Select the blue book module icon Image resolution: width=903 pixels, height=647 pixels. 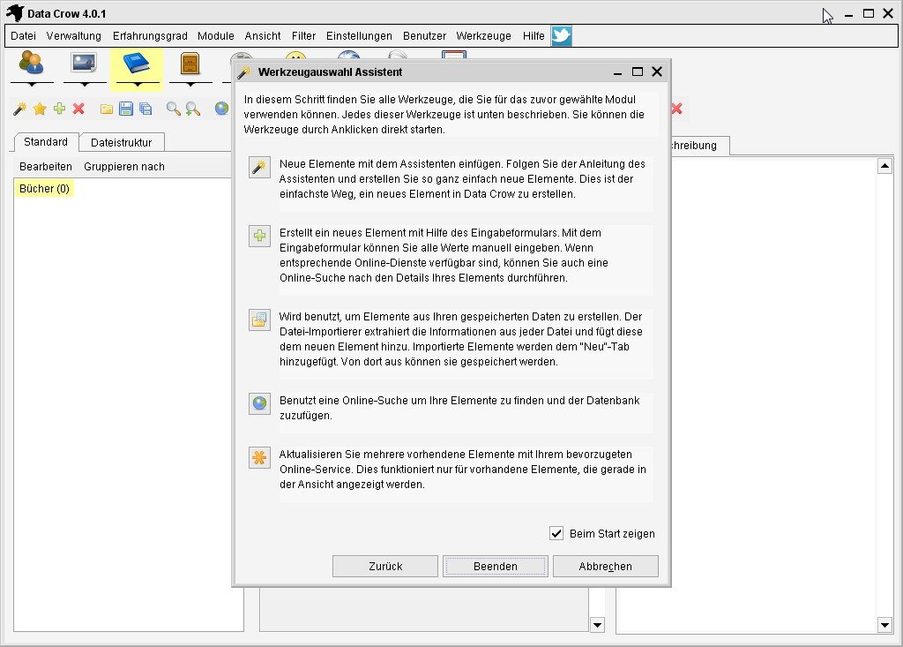click(x=137, y=64)
